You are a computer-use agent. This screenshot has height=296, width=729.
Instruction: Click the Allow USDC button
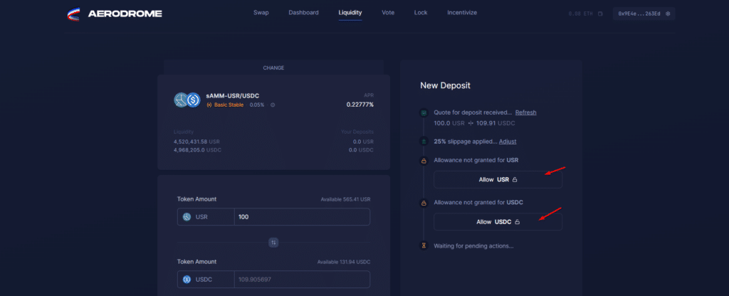(498, 222)
